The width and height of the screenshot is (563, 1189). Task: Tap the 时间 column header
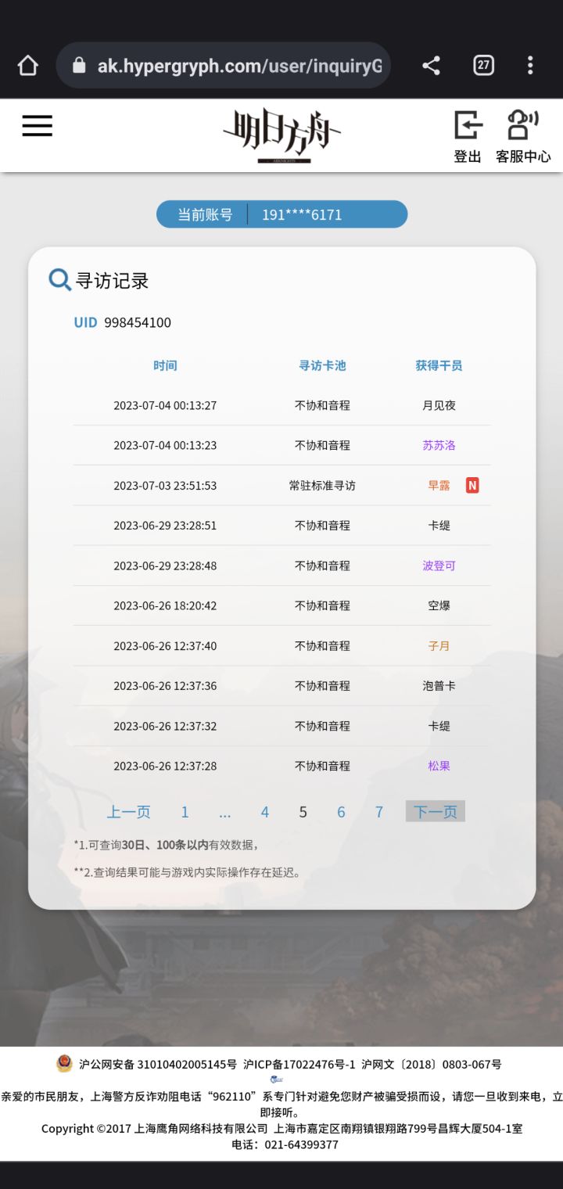pos(165,365)
